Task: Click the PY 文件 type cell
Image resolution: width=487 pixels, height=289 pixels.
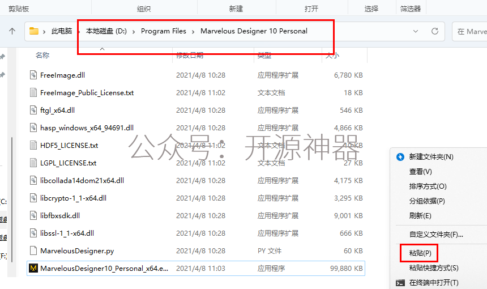Action: (x=270, y=251)
